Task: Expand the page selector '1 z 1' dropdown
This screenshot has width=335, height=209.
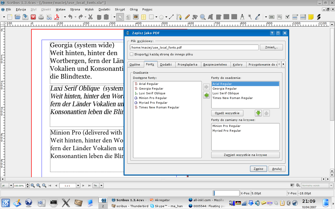Action: tap(78, 185)
